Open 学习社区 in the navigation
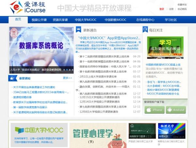This screenshot has width=196, height=148. coord(171,20)
